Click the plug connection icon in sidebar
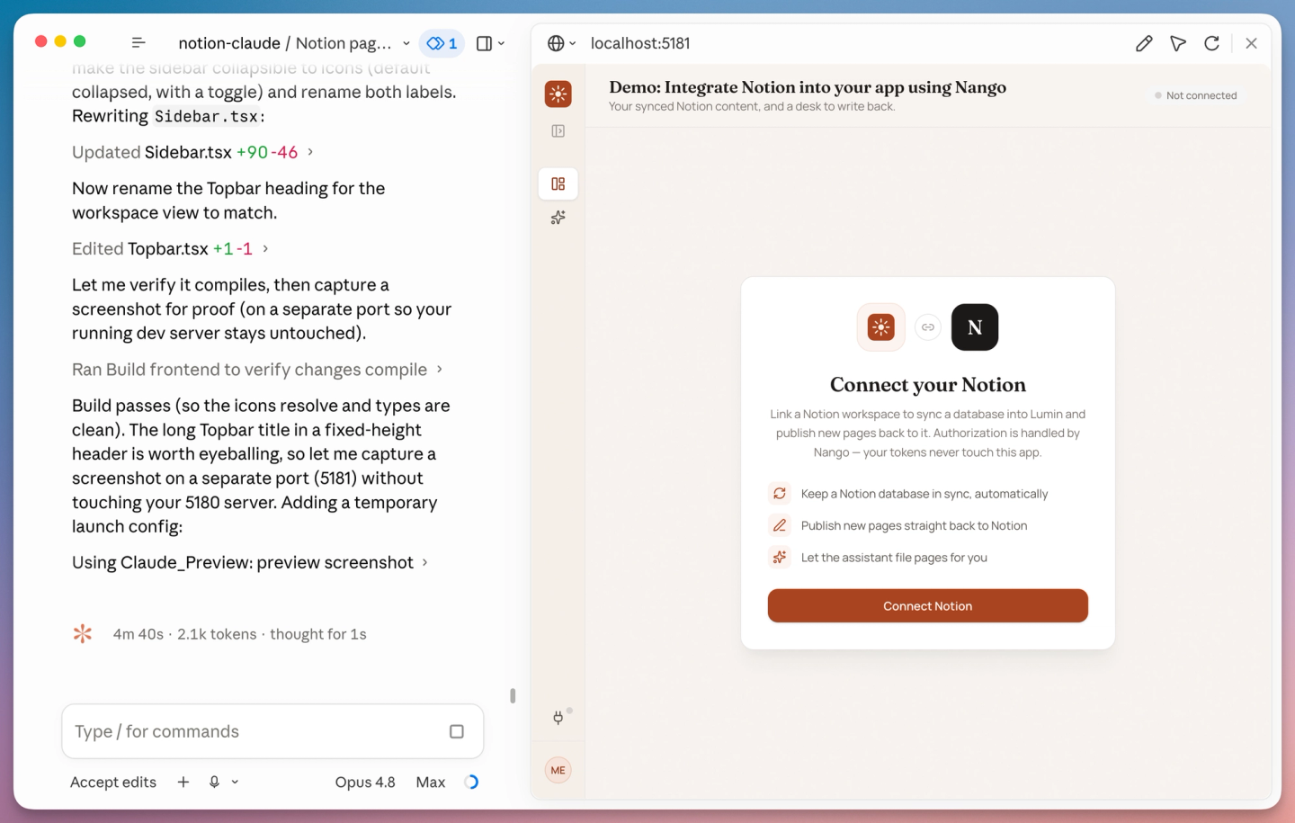 tap(558, 718)
